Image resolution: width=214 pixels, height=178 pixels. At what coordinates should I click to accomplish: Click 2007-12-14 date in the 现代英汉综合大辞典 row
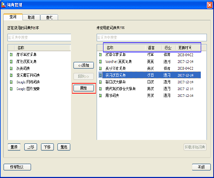185,89
